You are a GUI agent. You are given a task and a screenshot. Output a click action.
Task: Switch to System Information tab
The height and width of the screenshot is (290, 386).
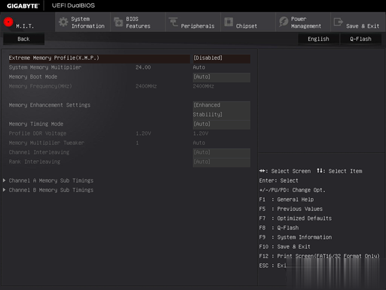(83, 22)
